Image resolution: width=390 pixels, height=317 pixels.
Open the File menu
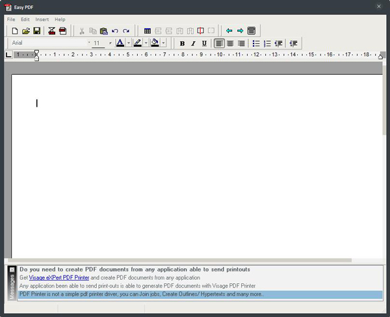click(11, 19)
